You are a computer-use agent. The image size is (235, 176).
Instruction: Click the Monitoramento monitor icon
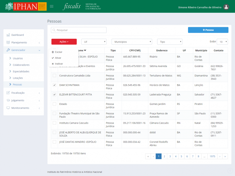(8, 108)
